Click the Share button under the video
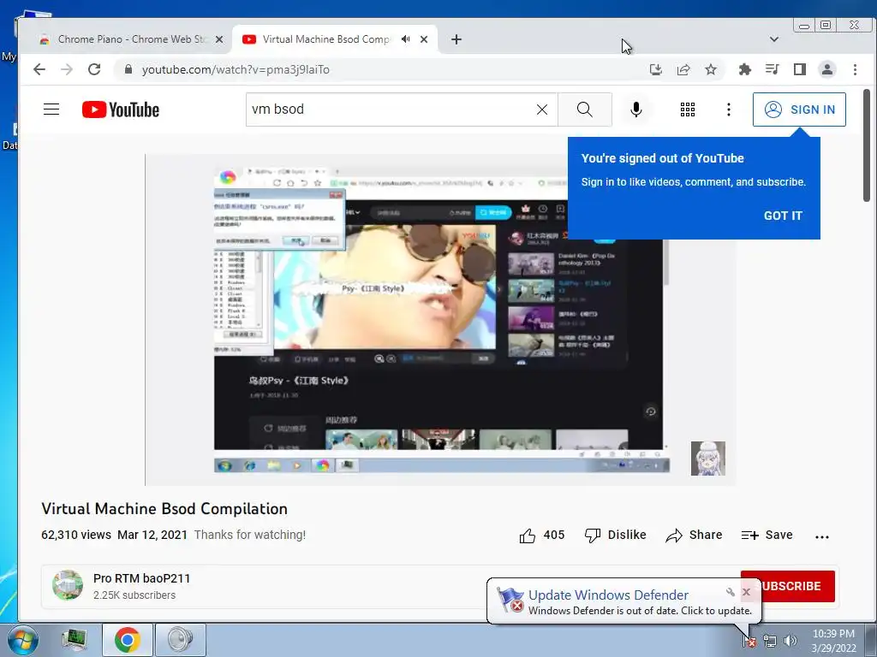Viewport: 877px width, 657px height. pos(694,536)
